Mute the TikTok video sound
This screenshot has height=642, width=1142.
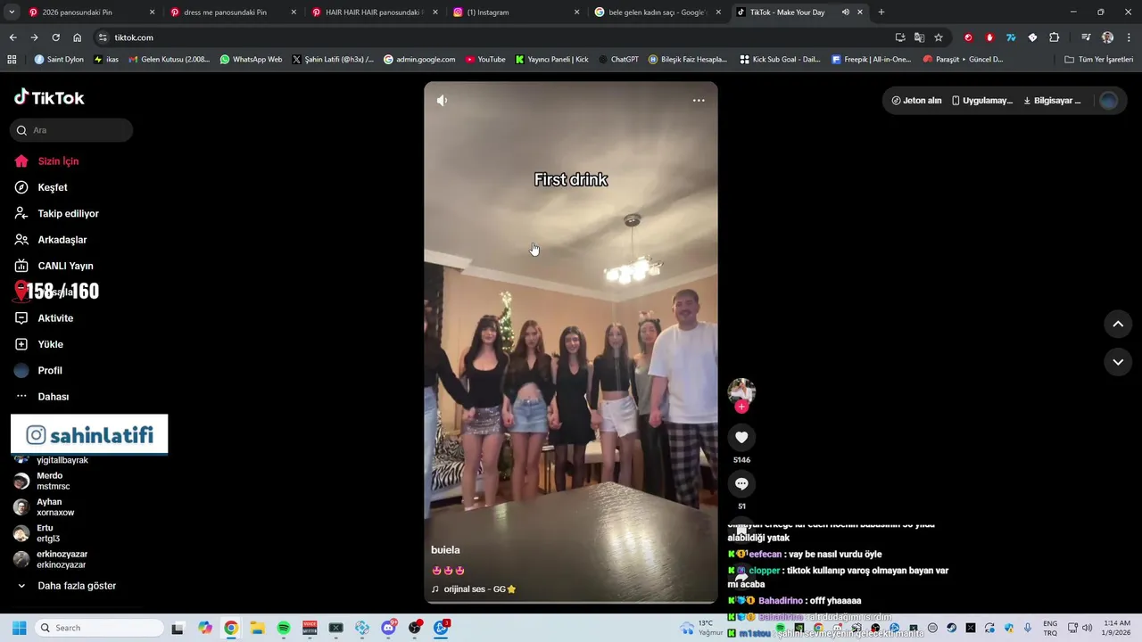pyautogui.click(x=442, y=101)
